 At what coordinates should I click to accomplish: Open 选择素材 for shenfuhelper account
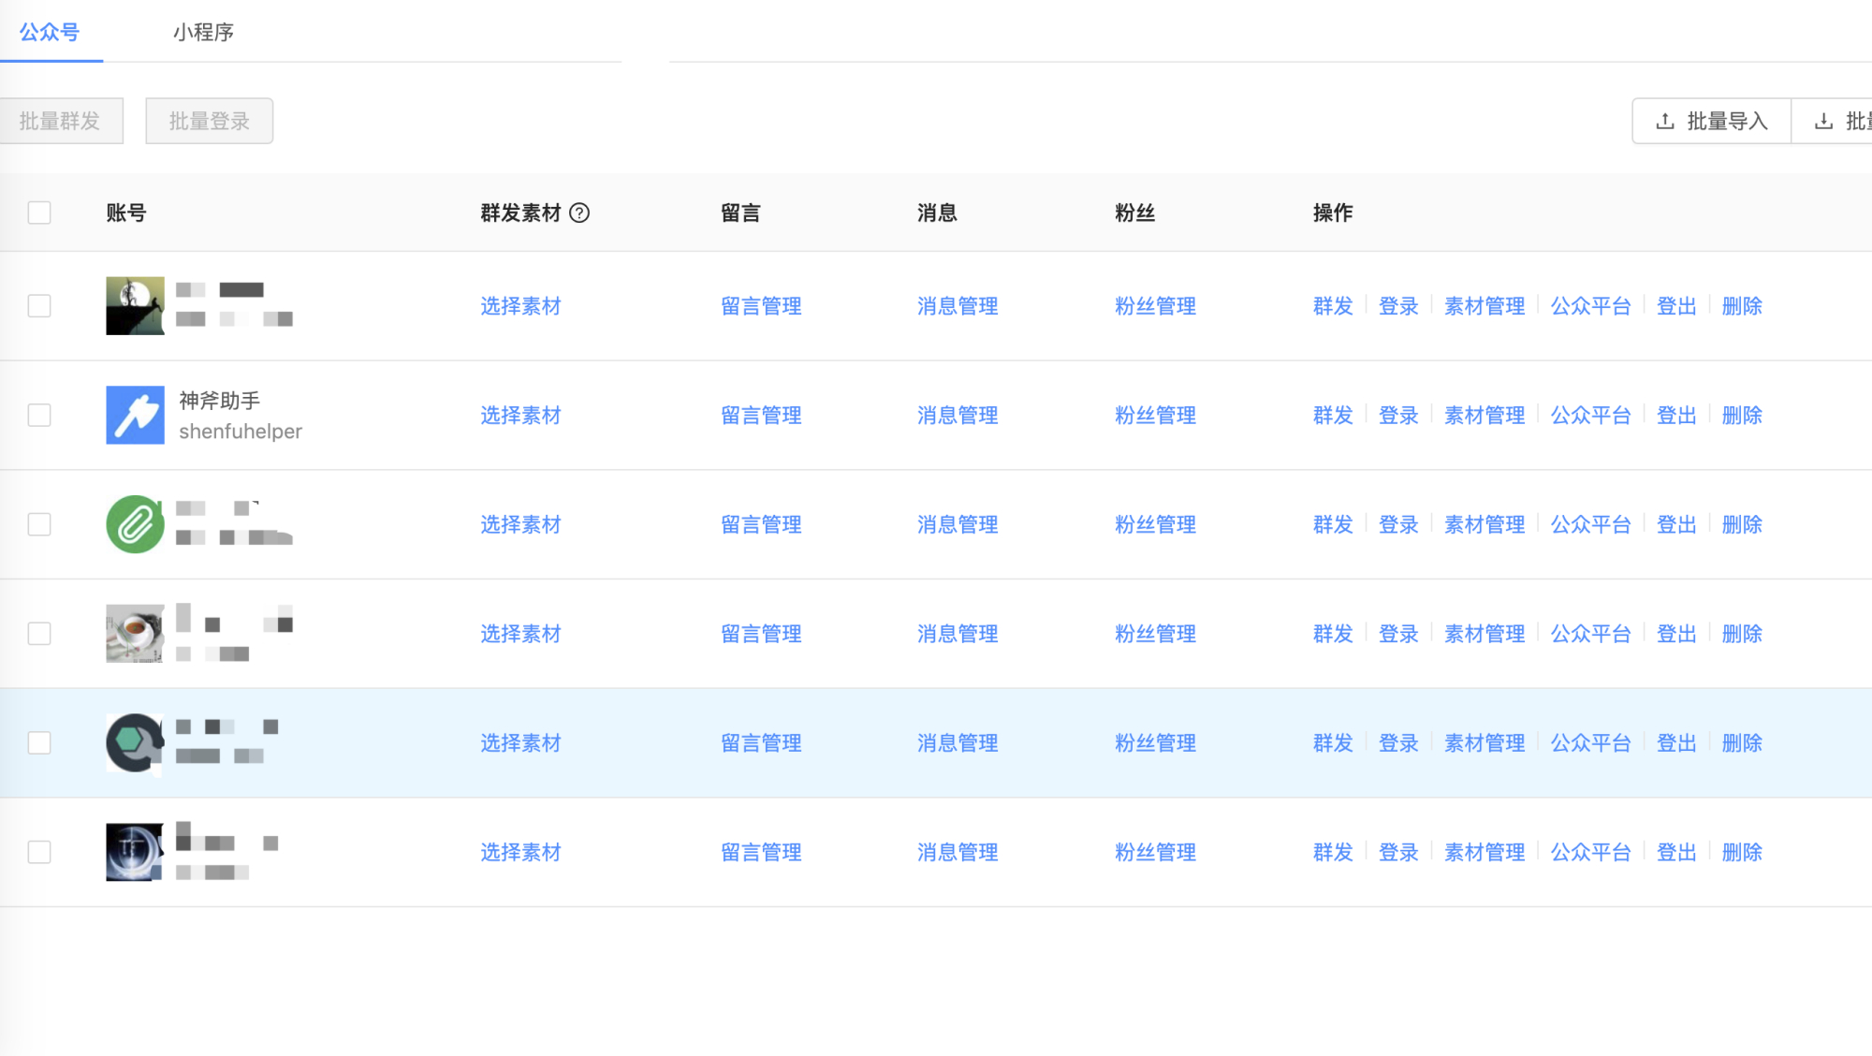(519, 415)
